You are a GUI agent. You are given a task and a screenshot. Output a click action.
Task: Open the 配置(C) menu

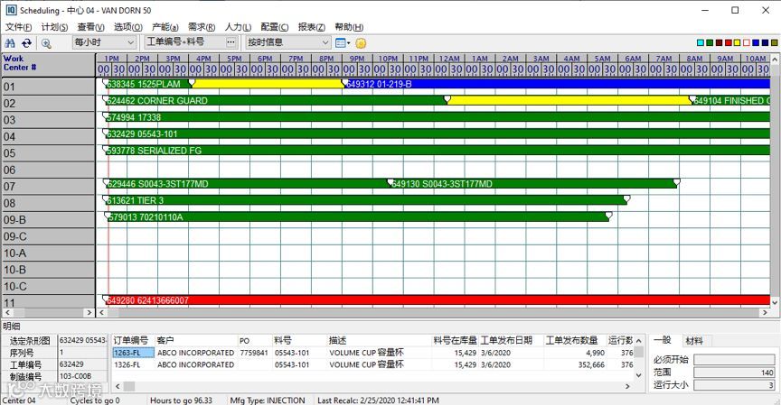pyautogui.click(x=274, y=27)
